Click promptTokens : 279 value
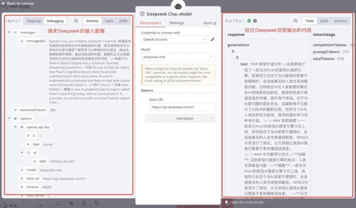The width and height of the screenshot is (356, 208). [x=331, y=52]
